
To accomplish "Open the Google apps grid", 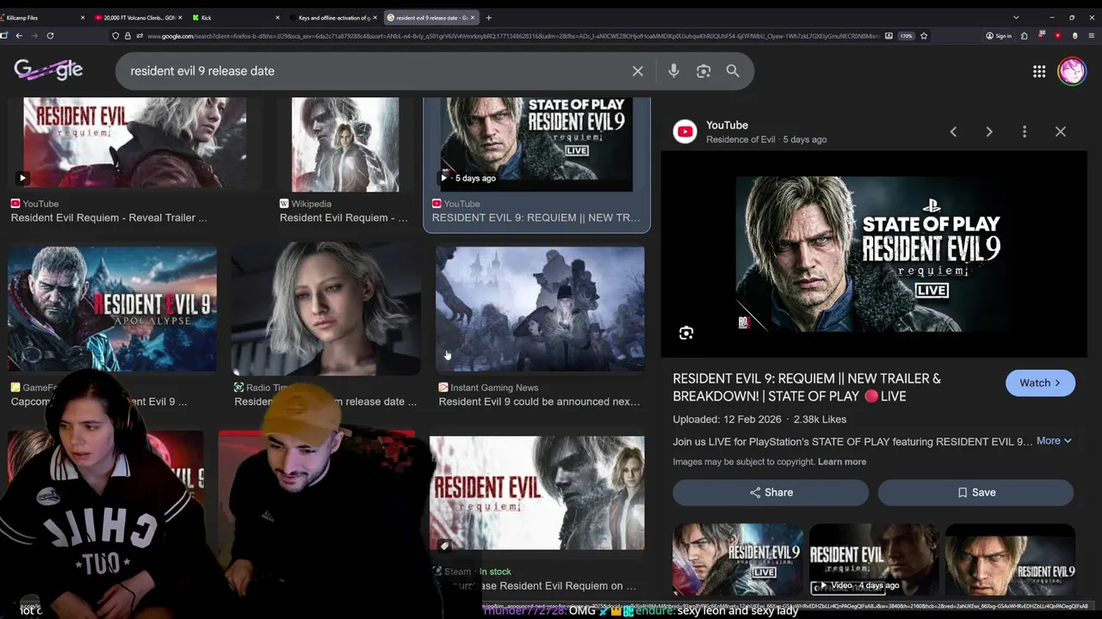I will [1039, 71].
